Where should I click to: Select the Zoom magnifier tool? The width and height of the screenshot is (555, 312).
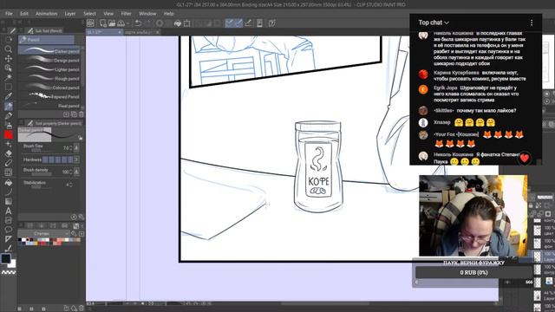[9, 49]
